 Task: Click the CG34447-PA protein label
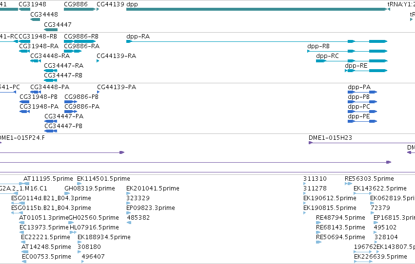click(64, 116)
